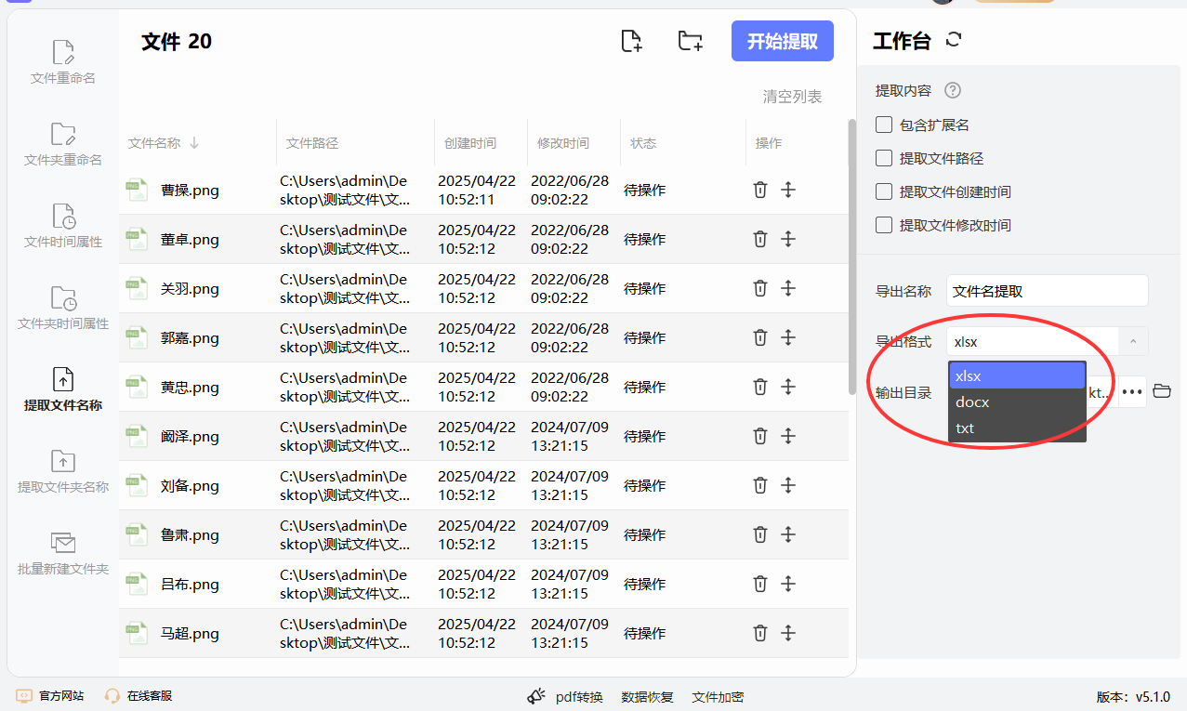The image size is (1187, 711).
Task: Delete the 吕布.png row
Action: pos(759,584)
